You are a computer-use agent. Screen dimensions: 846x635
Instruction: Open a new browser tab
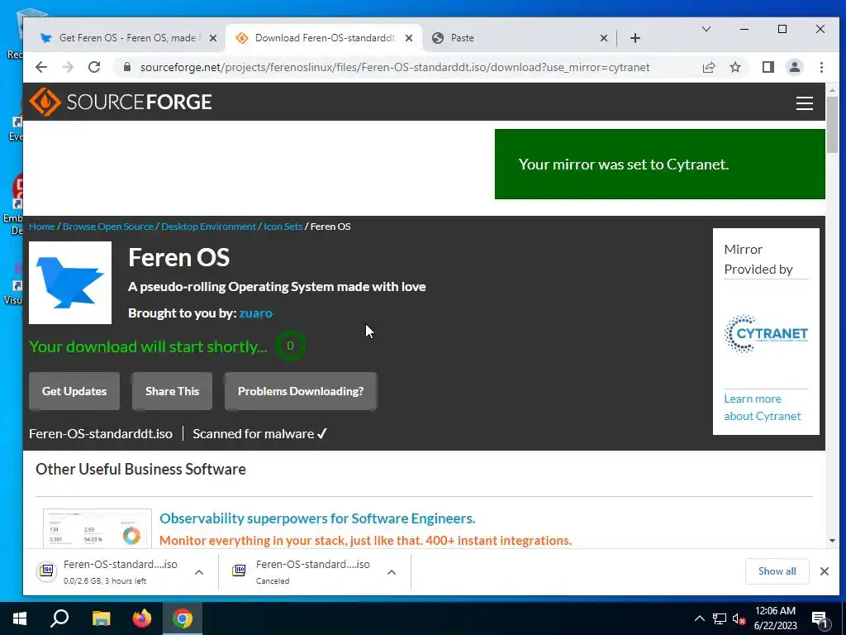coord(635,38)
